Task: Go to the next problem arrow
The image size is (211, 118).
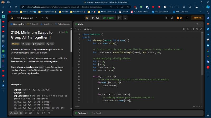Action: pos(42,18)
